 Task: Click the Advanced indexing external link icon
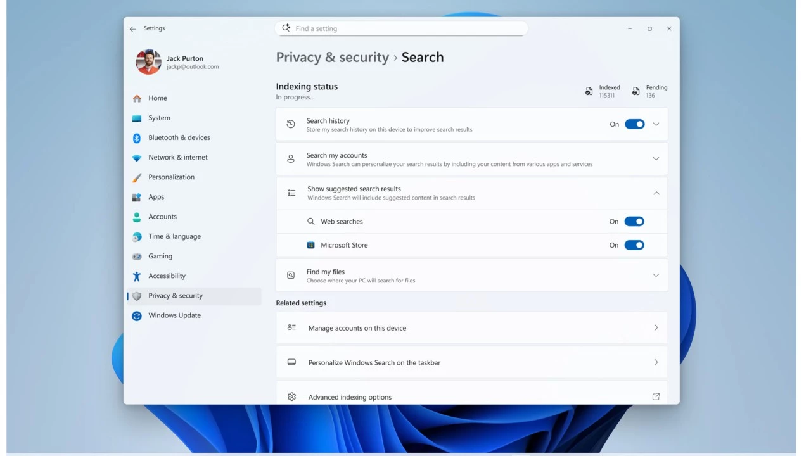656,396
